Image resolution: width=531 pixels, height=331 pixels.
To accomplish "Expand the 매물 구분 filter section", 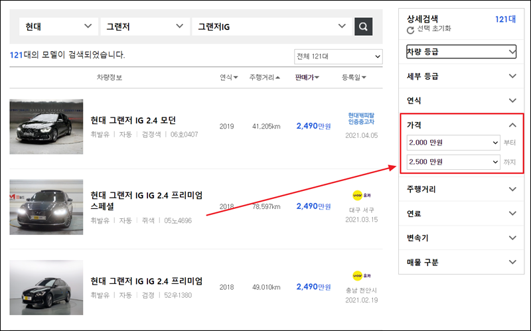I will [x=461, y=262].
